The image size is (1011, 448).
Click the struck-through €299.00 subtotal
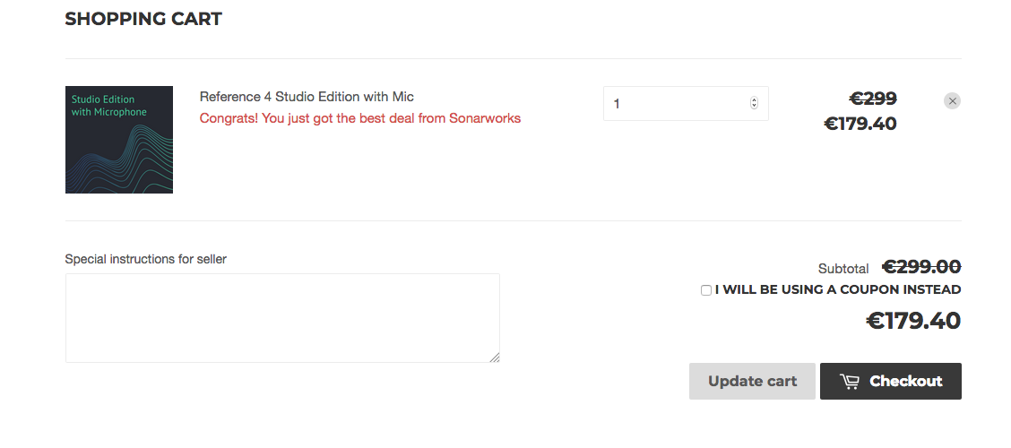click(921, 267)
